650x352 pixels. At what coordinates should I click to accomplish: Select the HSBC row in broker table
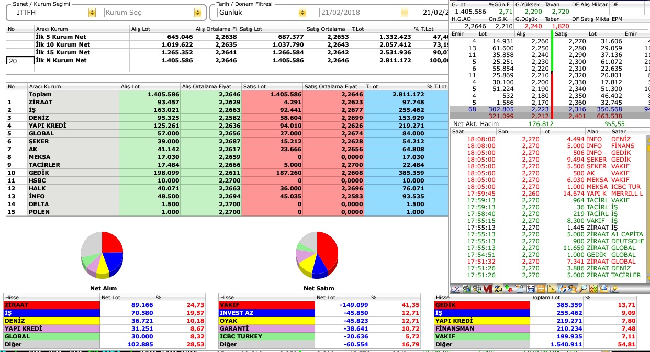click(x=227, y=180)
